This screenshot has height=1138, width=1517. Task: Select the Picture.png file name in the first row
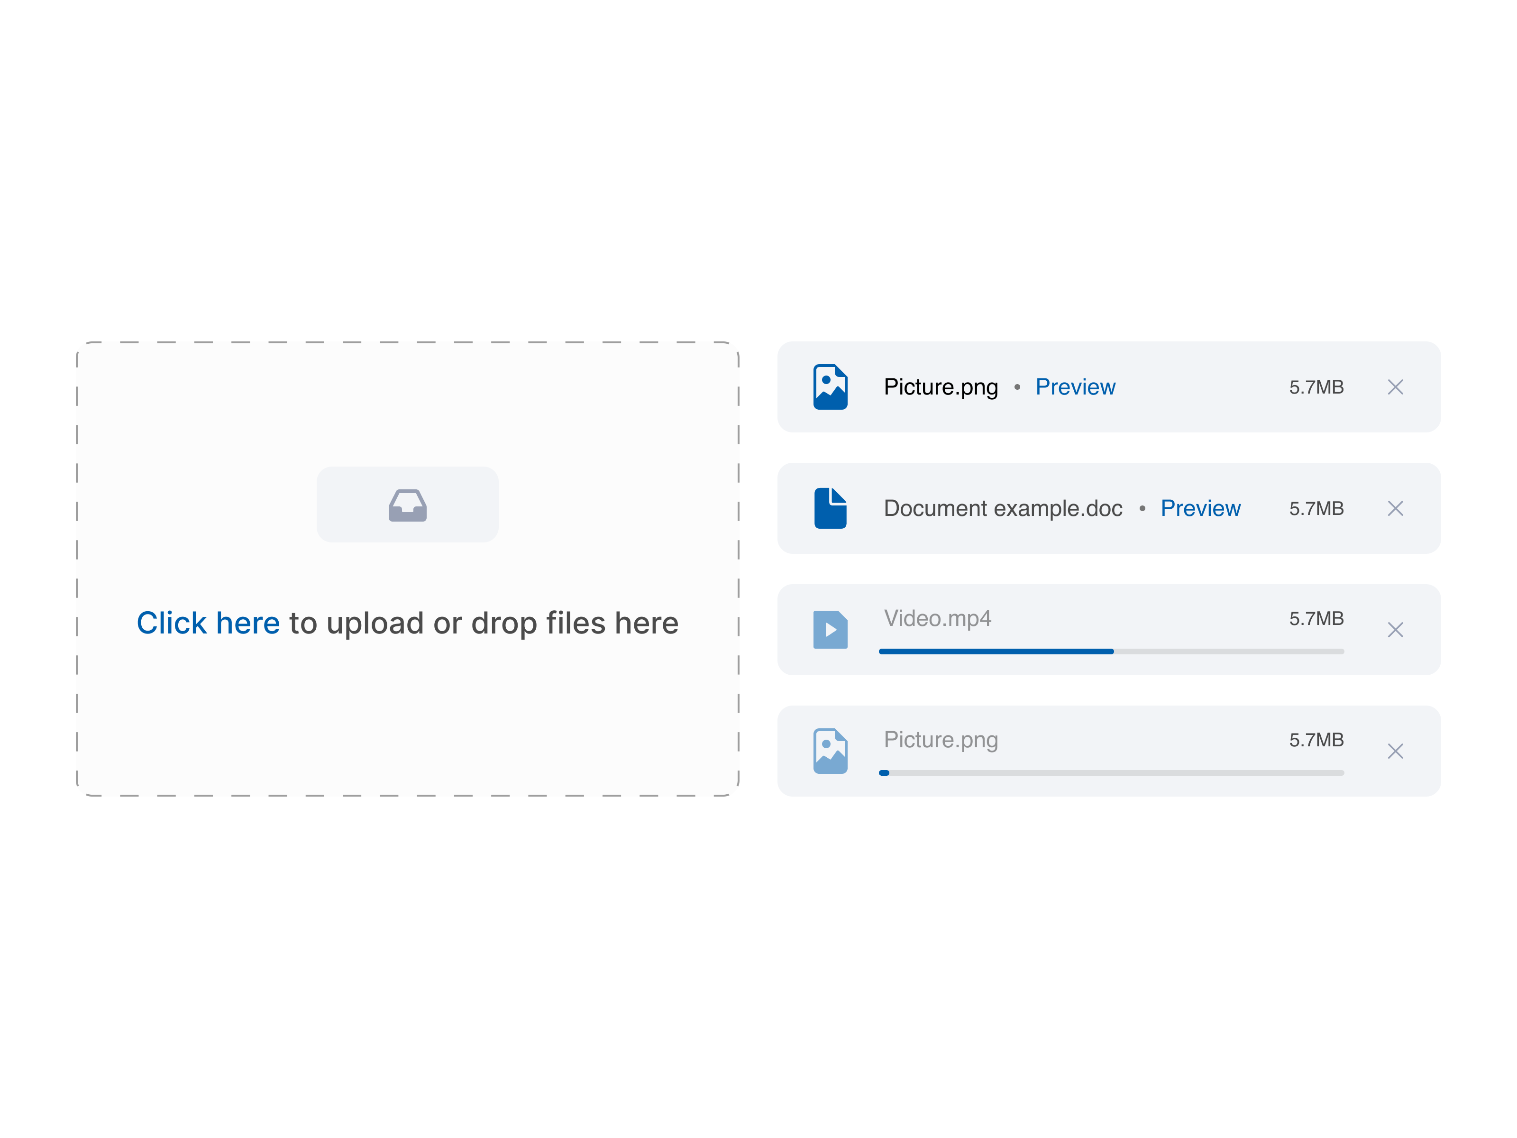940,387
